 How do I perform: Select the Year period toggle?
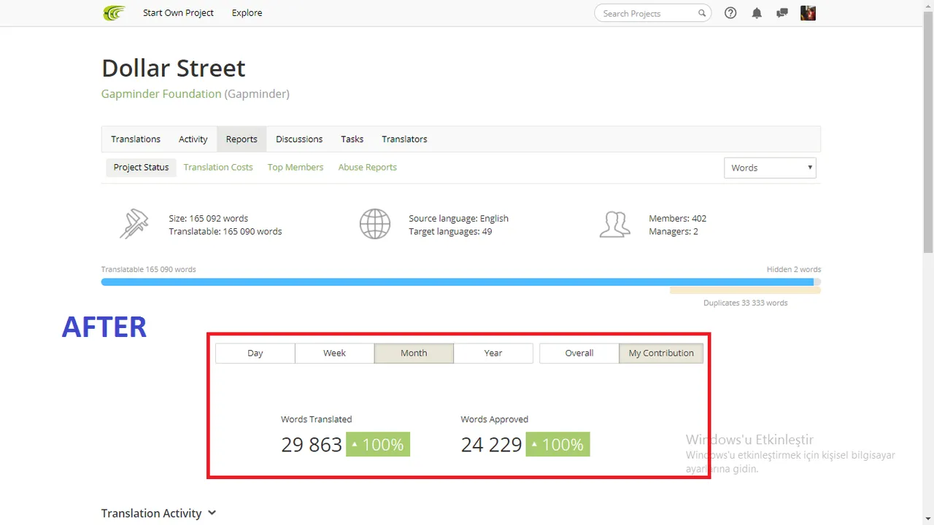point(493,353)
